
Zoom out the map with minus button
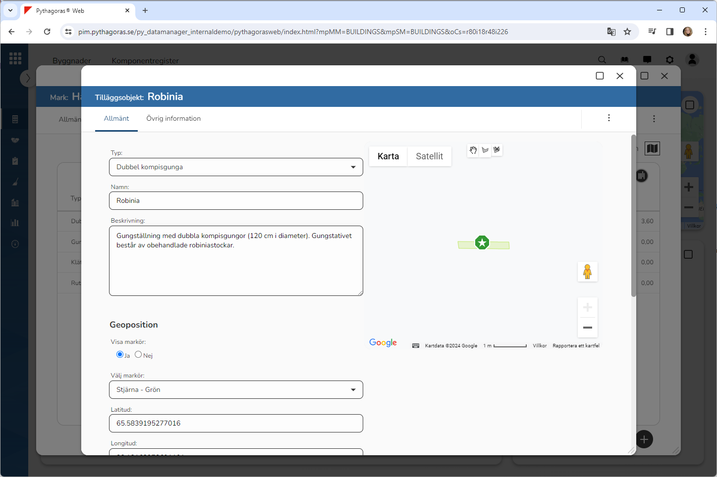coord(587,328)
